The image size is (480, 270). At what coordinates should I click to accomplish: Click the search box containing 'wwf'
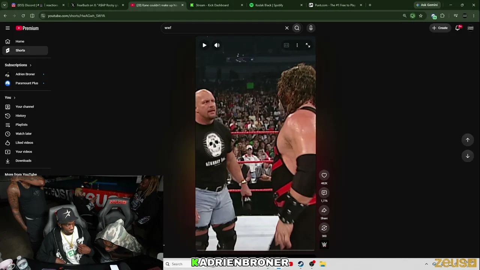coord(223,28)
